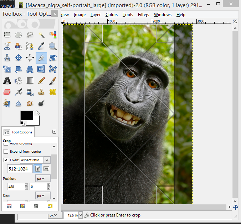Select the Rotate tool
Viewport: 241px width, 224px height.
(53, 58)
